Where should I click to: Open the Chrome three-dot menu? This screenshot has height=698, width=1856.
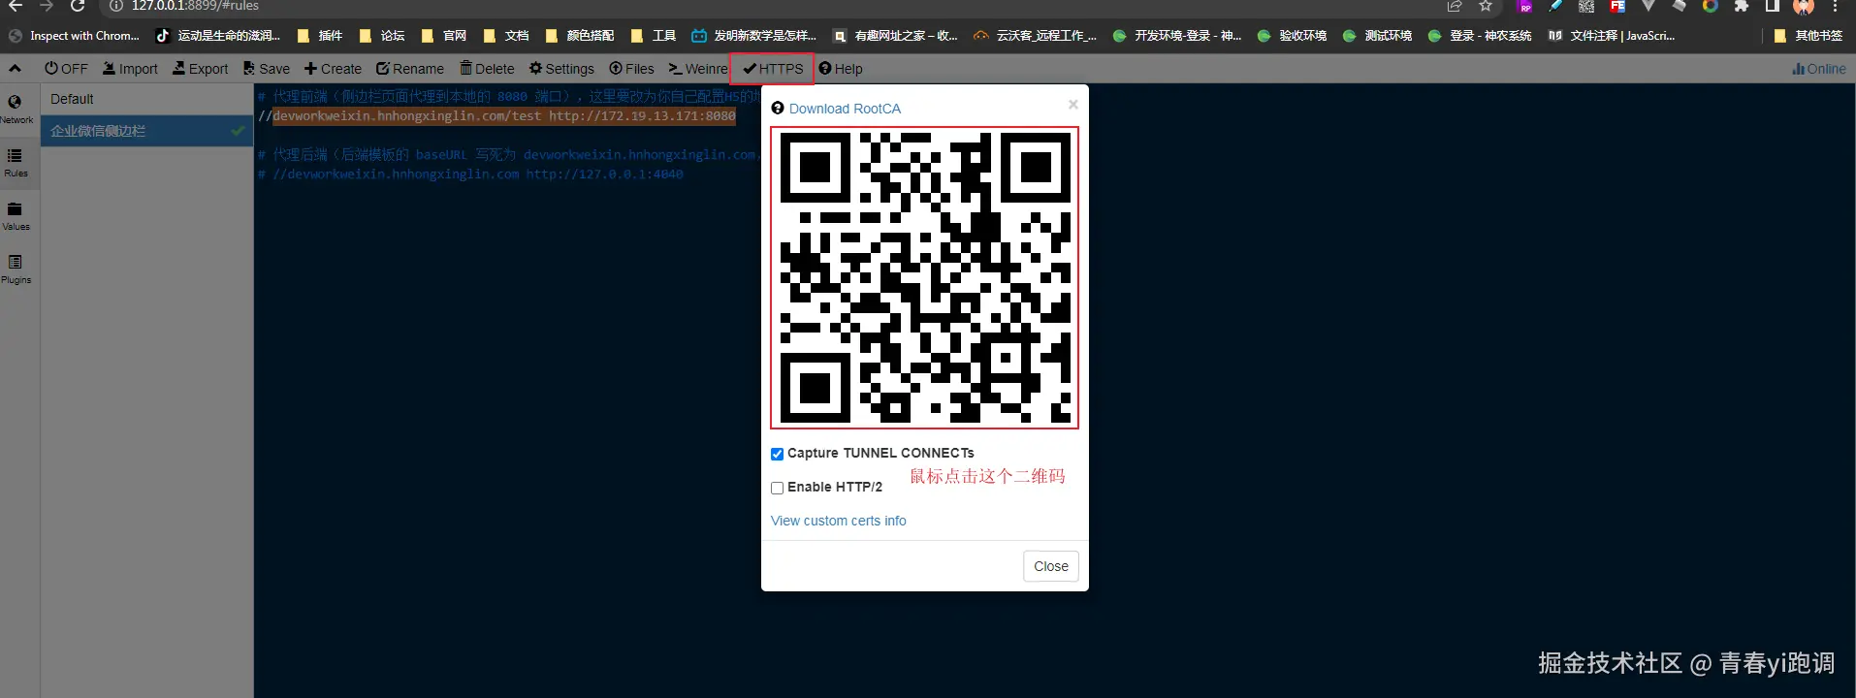click(1835, 6)
